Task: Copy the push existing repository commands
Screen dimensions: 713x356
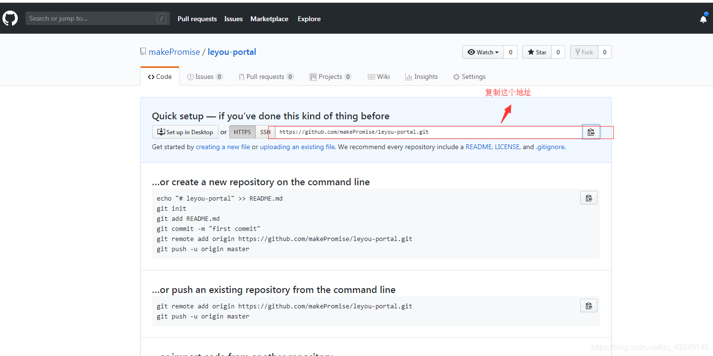Action: tap(589, 305)
